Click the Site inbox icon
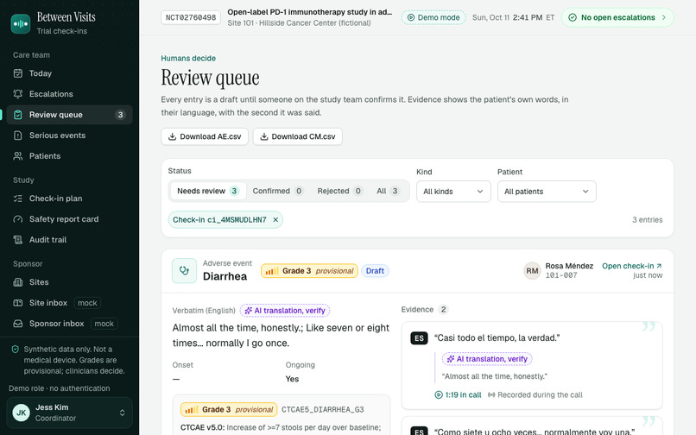Image resolution: width=696 pixels, height=435 pixels. point(18,303)
